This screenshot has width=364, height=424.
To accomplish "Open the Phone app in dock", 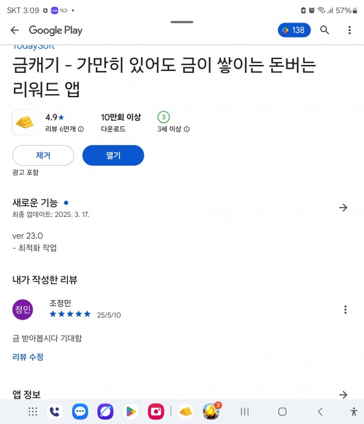I will pyautogui.click(x=55, y=412).
